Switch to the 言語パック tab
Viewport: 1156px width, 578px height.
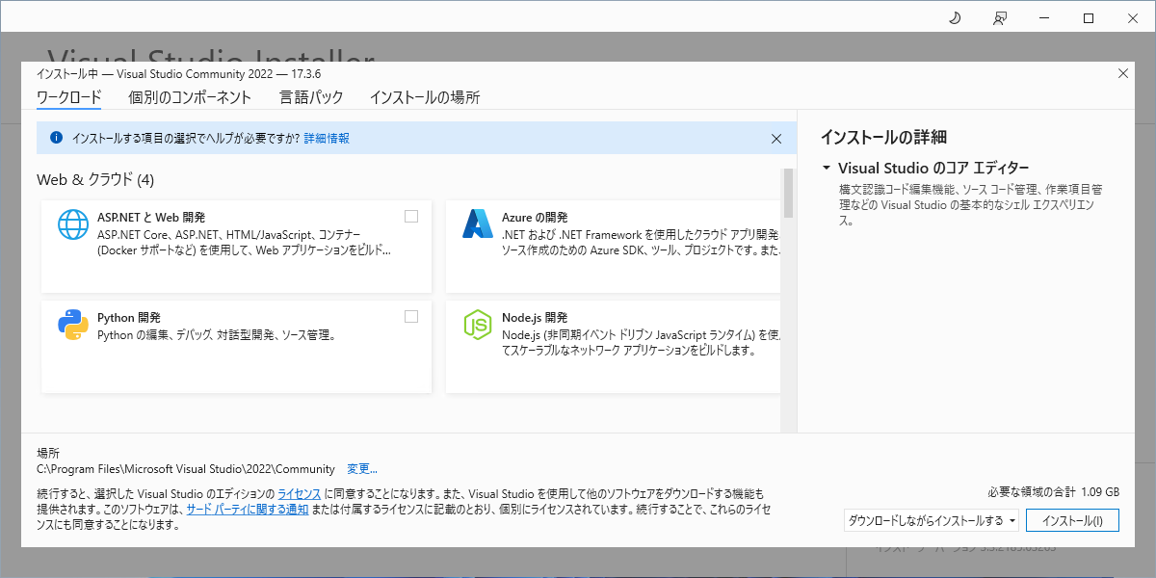[311, 97]
